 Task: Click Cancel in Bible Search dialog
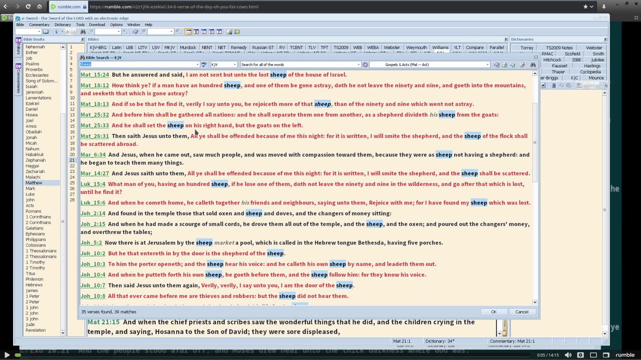[522, 312]
